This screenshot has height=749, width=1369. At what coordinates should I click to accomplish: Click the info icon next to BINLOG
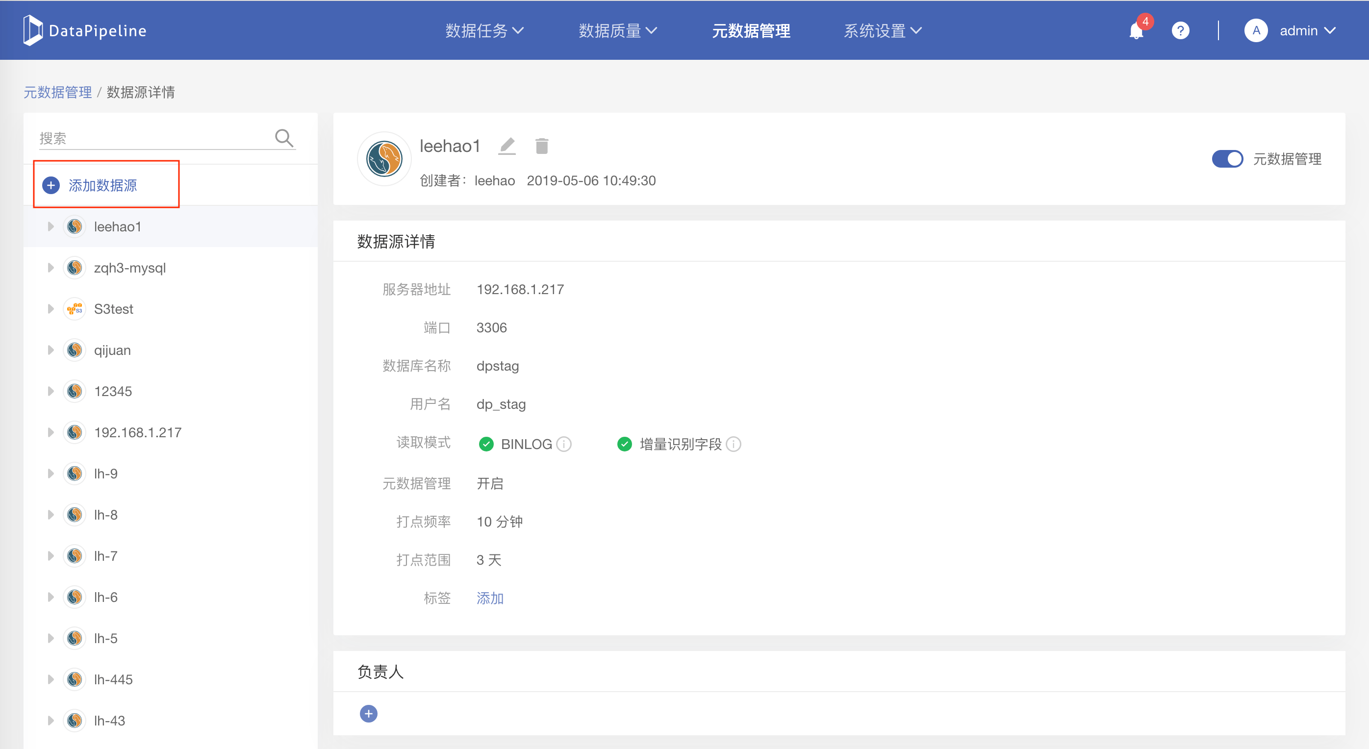[564, 444]
